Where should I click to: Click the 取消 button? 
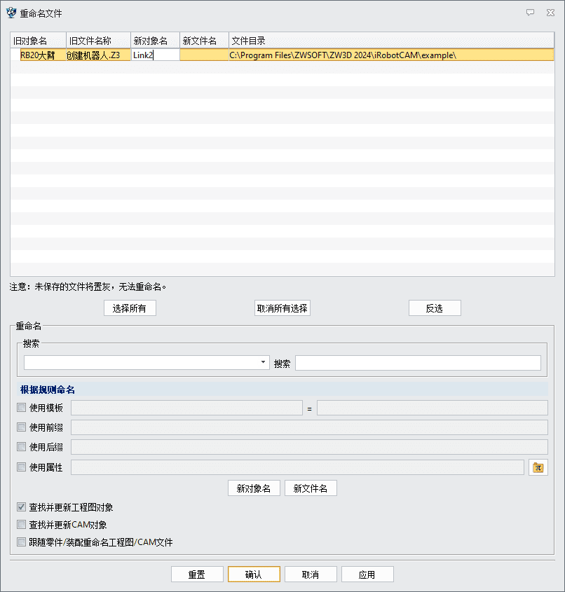pyautogui.click(x=311, y=574)
